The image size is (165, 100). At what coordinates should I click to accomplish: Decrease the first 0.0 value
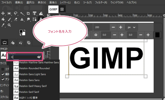tap(114, 35)
